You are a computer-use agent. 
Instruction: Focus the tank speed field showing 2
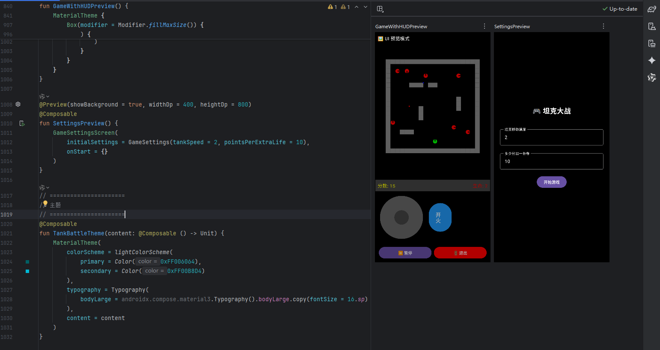point(552,137)
